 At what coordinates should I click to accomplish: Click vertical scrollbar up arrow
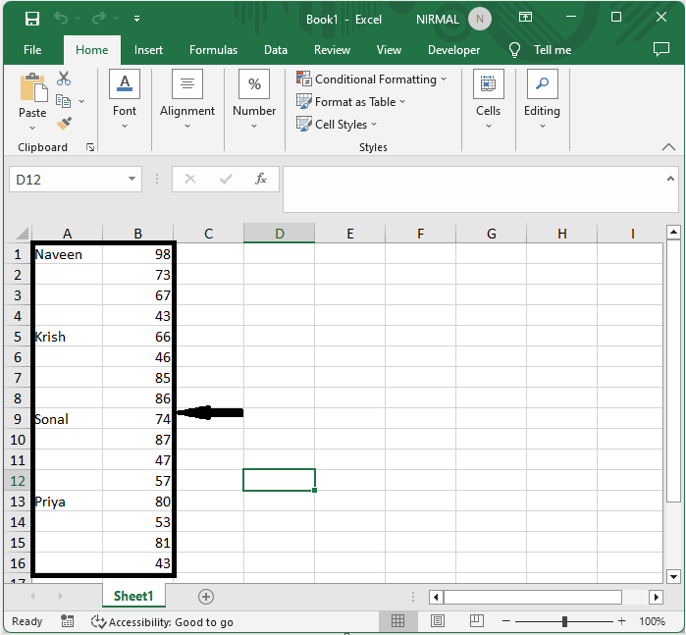(x=674, y=232)
